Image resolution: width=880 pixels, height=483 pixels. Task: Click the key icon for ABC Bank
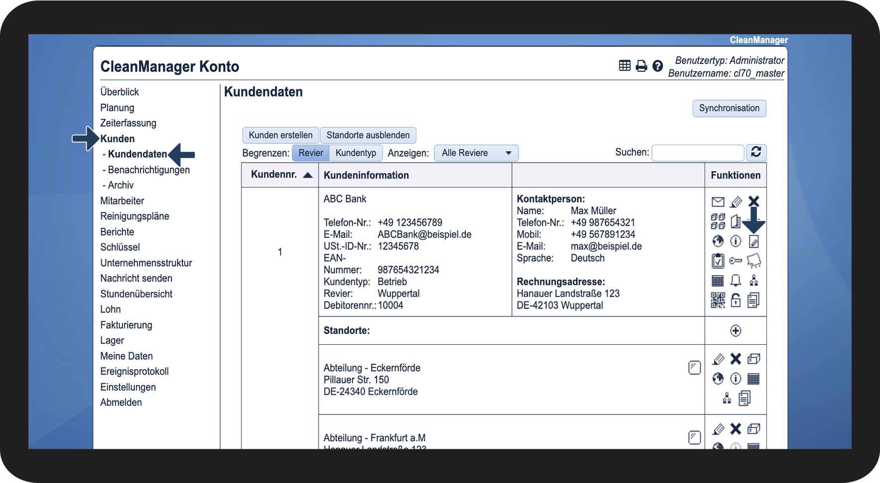click(736, 261)
